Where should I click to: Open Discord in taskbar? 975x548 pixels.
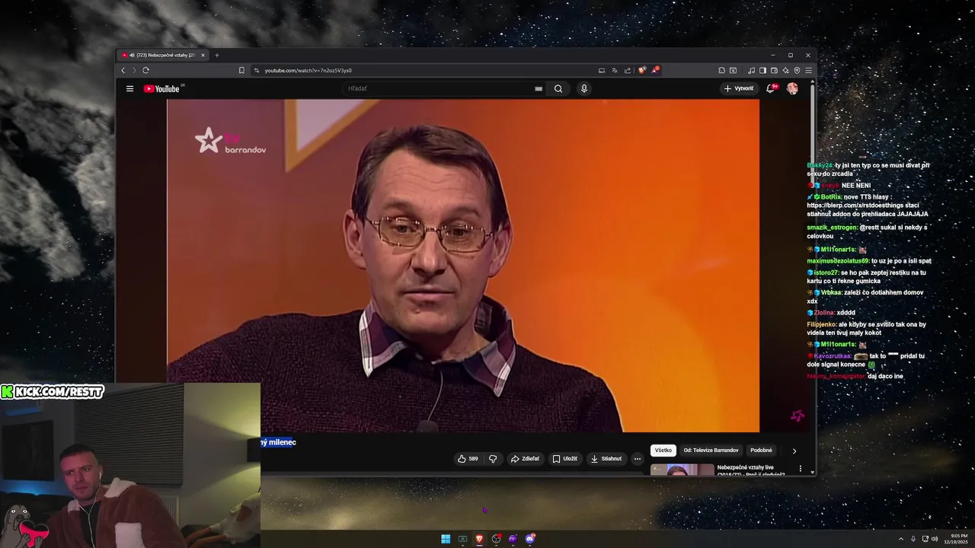[x=530, y=539]
